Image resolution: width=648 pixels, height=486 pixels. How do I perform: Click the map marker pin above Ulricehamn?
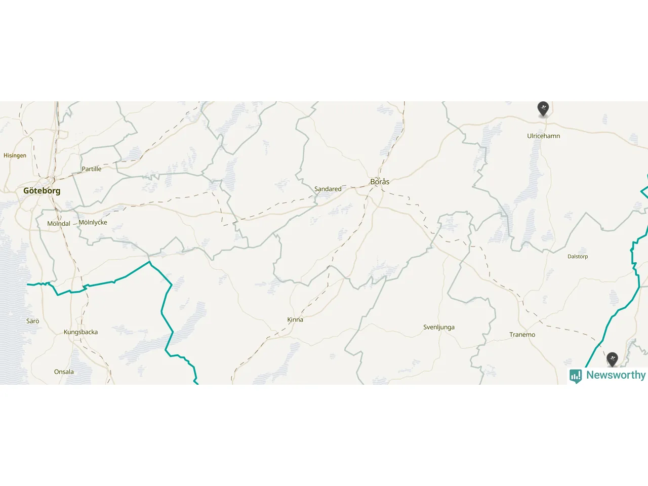(x=543, y=109)
